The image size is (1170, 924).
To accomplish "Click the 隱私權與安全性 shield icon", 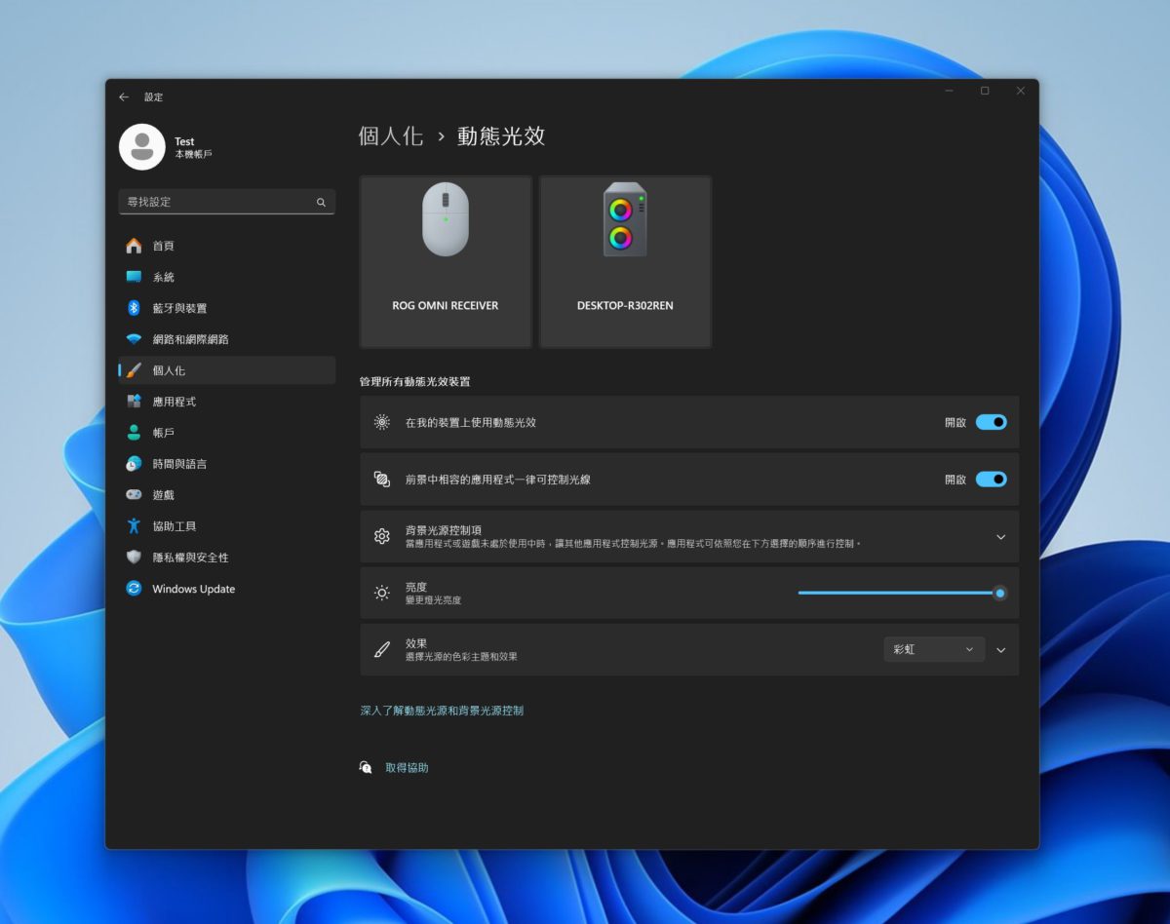I will click(x=136, y=558).
